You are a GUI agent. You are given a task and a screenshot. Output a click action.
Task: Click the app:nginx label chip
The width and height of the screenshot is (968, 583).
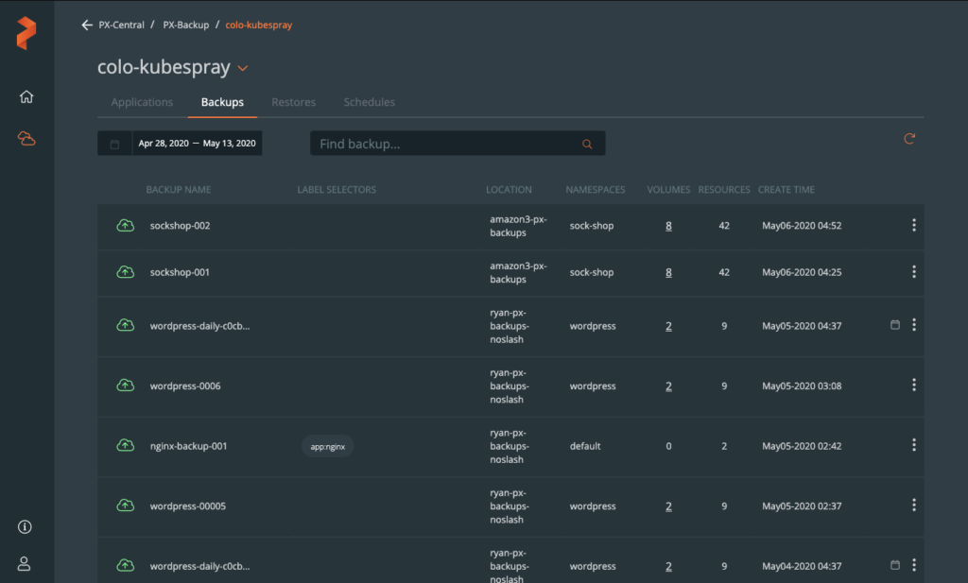328,447
